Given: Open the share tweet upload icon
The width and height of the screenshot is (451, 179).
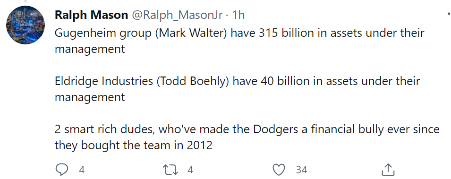Looking at the screenshot, I should click(388, 170).
